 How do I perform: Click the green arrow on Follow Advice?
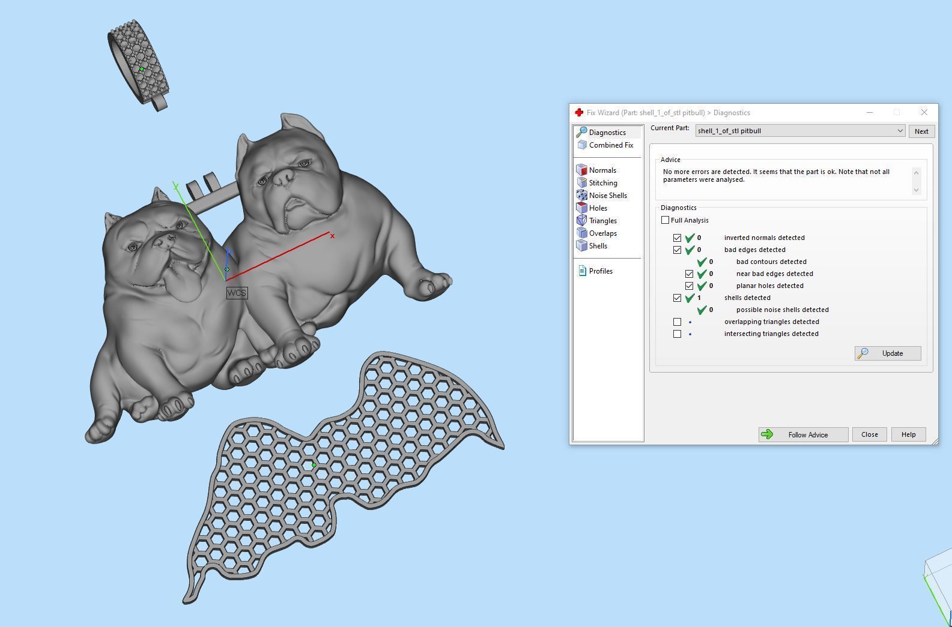coord(767,434)
